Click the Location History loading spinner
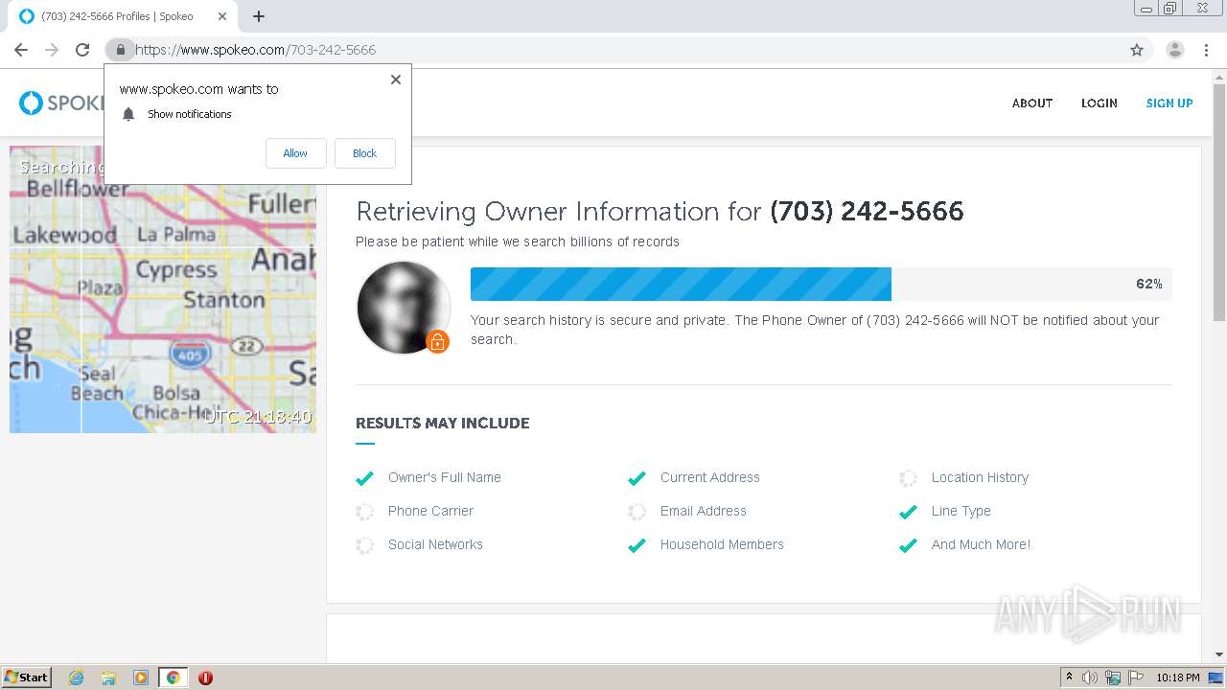1227x690 pixels. point(908,478)
